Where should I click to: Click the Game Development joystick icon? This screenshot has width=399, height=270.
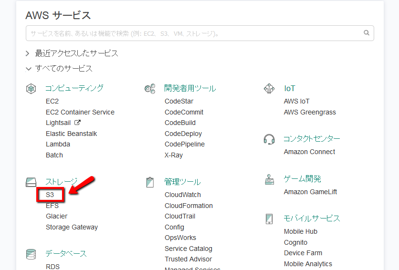pyautogui.click(x=269, y=179)
